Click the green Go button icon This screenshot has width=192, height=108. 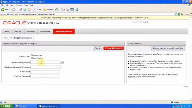[x=179, y=14]
